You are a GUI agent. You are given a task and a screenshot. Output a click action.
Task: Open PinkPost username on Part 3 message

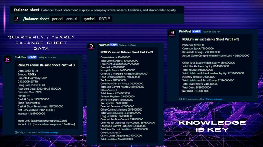tap(185, 31)
